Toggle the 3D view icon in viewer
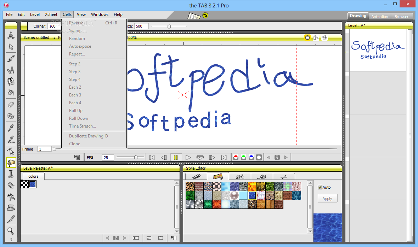418x247 pixels. (316, 37)
